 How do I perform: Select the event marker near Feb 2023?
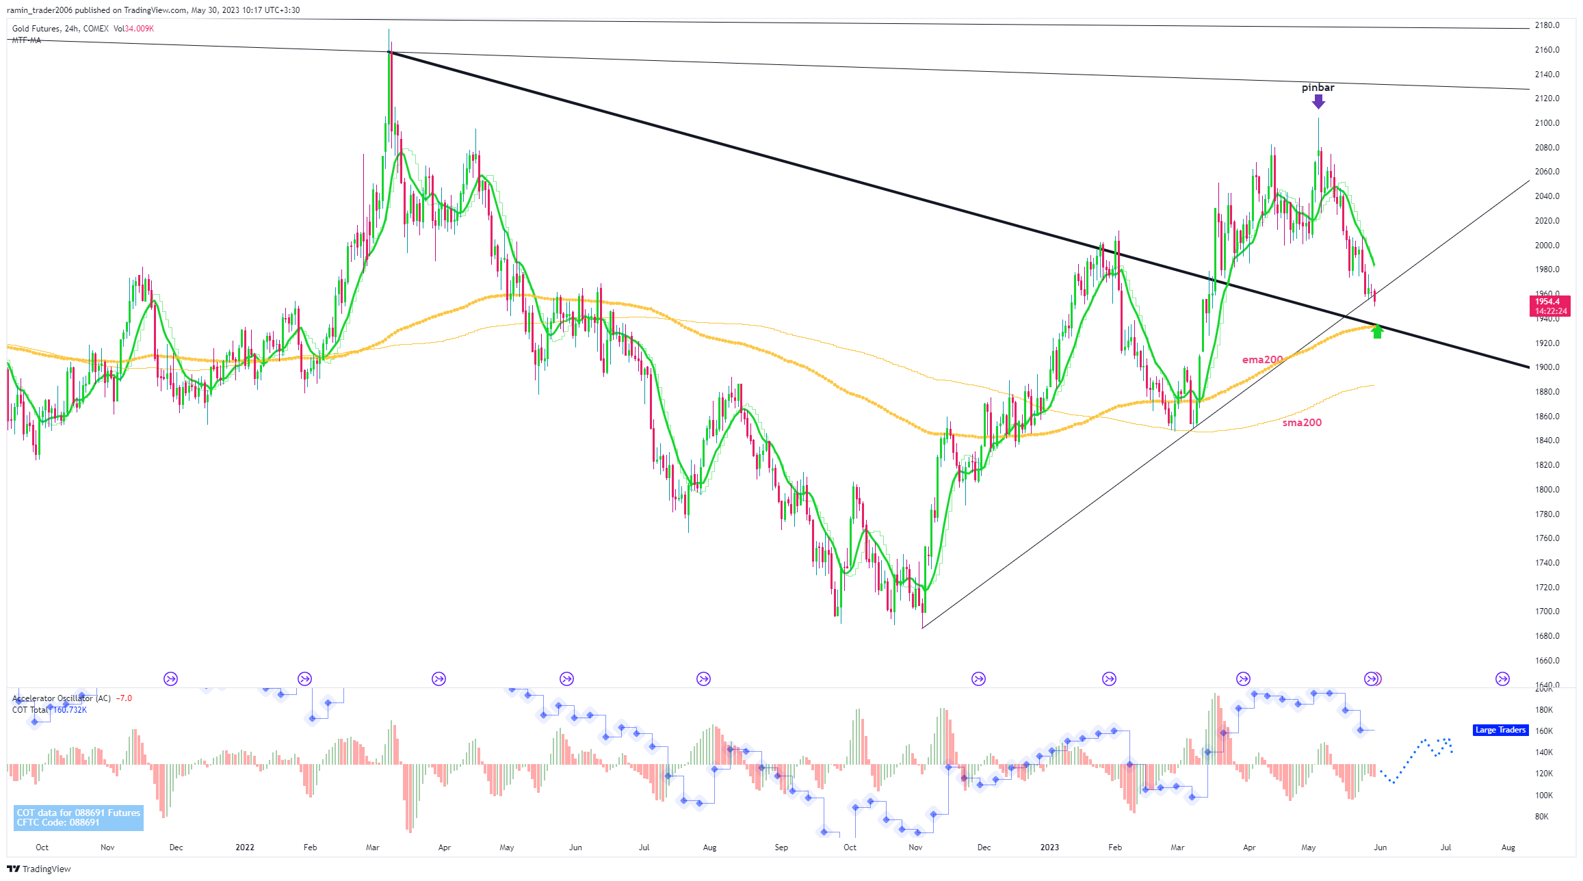click(x=1110, y=679)
